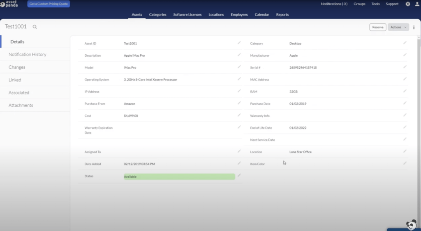
Task: Open the Locations tab
Action: [216, 14]
